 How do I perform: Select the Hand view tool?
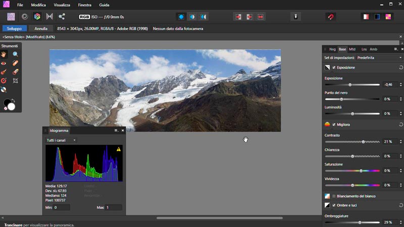[4, 54]
